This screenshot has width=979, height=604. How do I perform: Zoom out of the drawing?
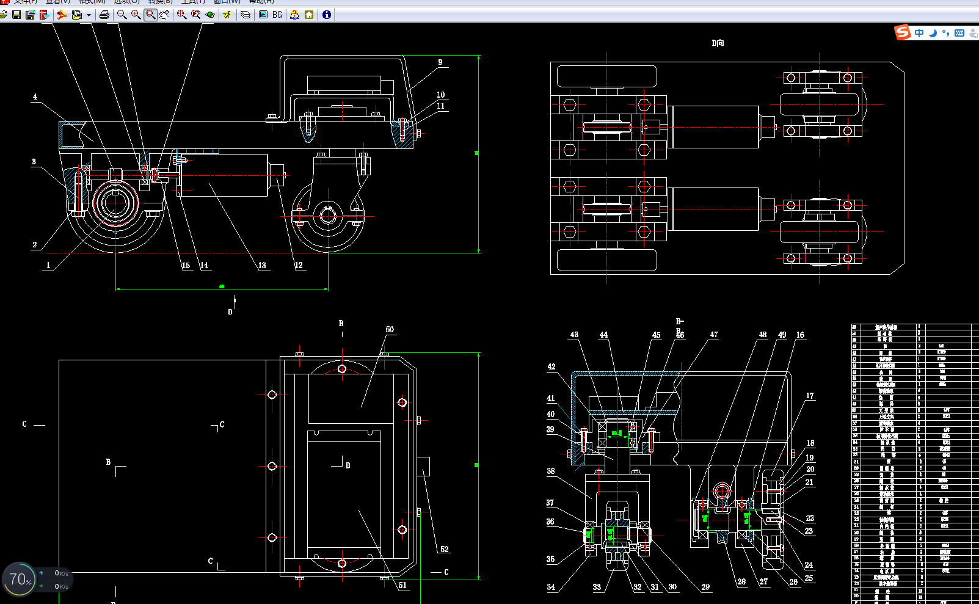point(122,15)
